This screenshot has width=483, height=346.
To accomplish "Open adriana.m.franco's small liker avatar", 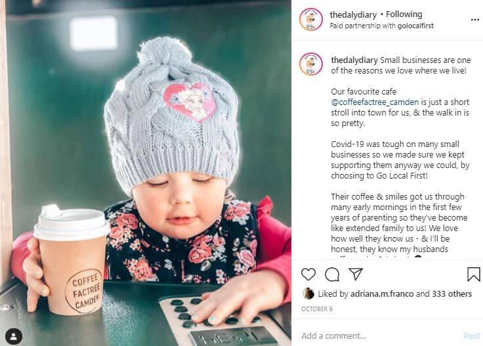I will point(308,293).
